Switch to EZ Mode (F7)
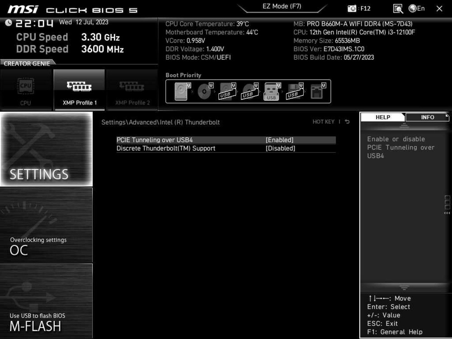 click(282, 6)
